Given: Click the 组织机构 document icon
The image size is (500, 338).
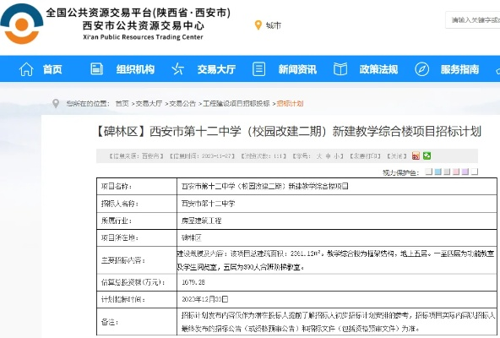Looking at the screenshot, I should pyautogui.click(x=96, y=68).
